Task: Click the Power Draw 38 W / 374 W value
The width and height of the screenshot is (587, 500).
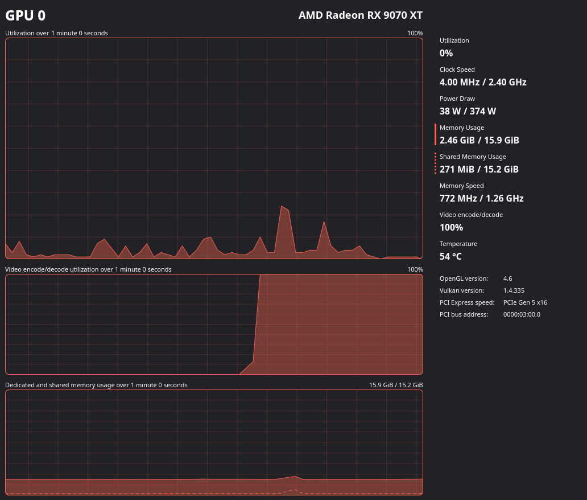Action: pos(468,111)
